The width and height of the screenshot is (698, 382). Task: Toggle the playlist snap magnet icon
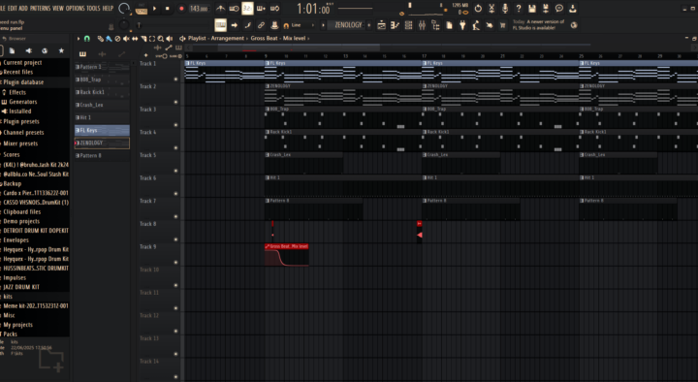pyautogui.click(x=87, y=39)
